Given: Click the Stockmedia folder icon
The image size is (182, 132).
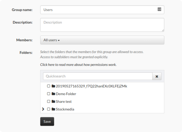Looking at the screenshot, I should [53, 109].
